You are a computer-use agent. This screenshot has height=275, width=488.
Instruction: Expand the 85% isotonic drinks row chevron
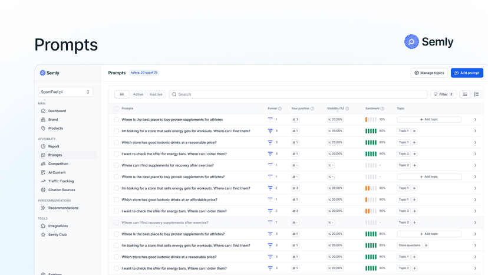475,142
